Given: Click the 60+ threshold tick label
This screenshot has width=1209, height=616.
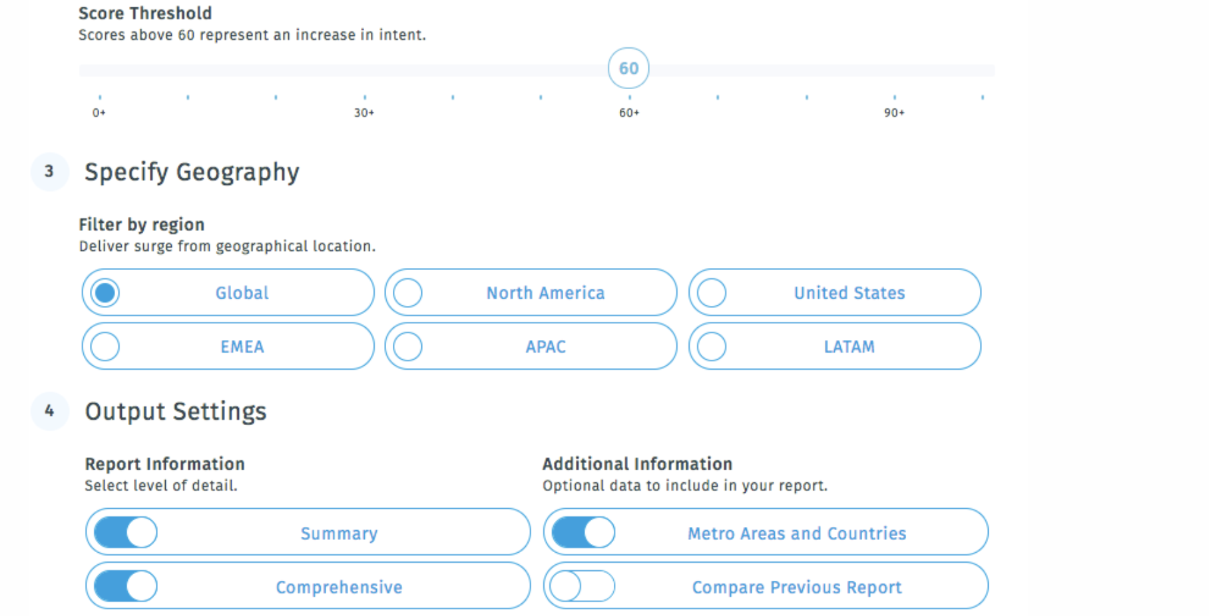Looking at the screenshot, I should (x=628, y=112).
